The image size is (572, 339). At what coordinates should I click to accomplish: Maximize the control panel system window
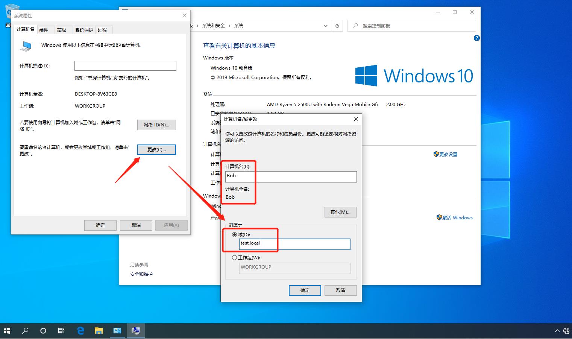coord(455,12)
